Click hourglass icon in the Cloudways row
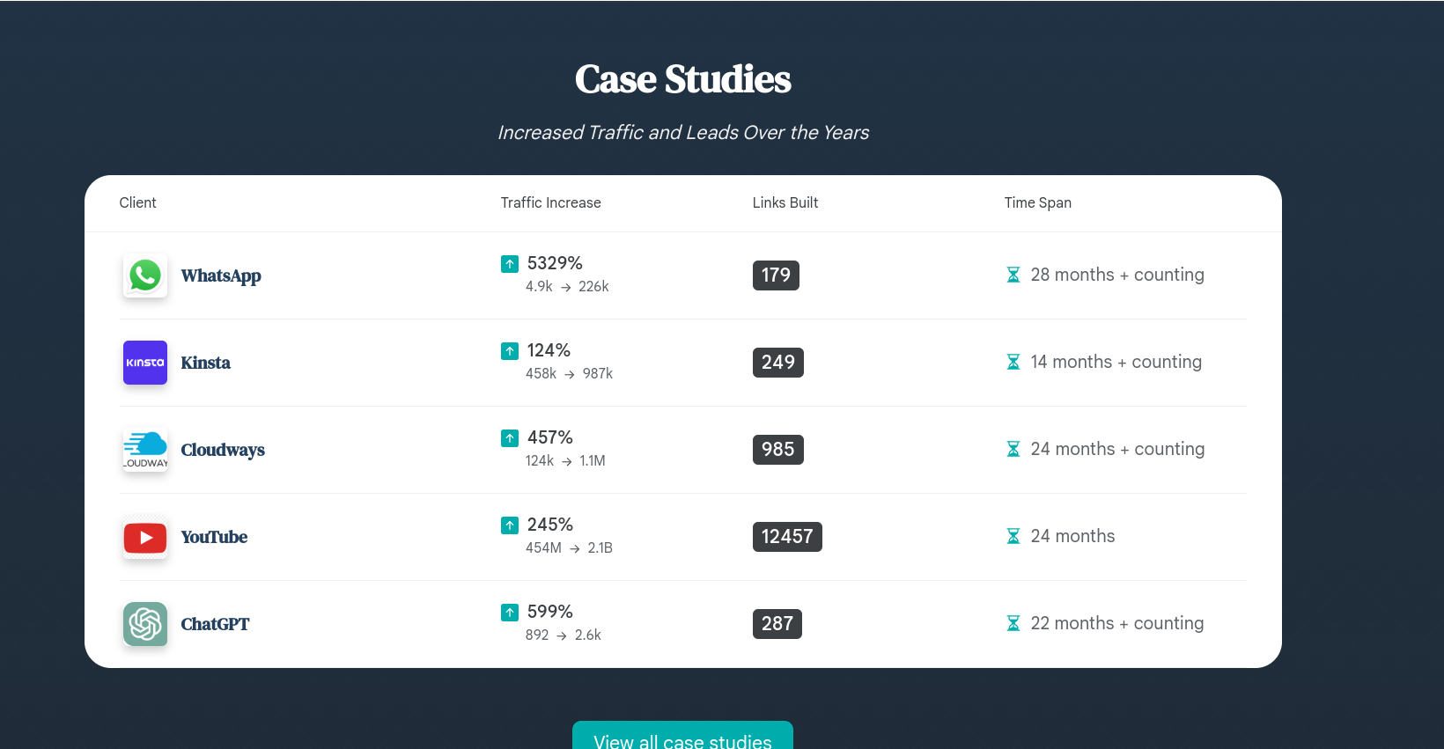 coord(1013,449)
